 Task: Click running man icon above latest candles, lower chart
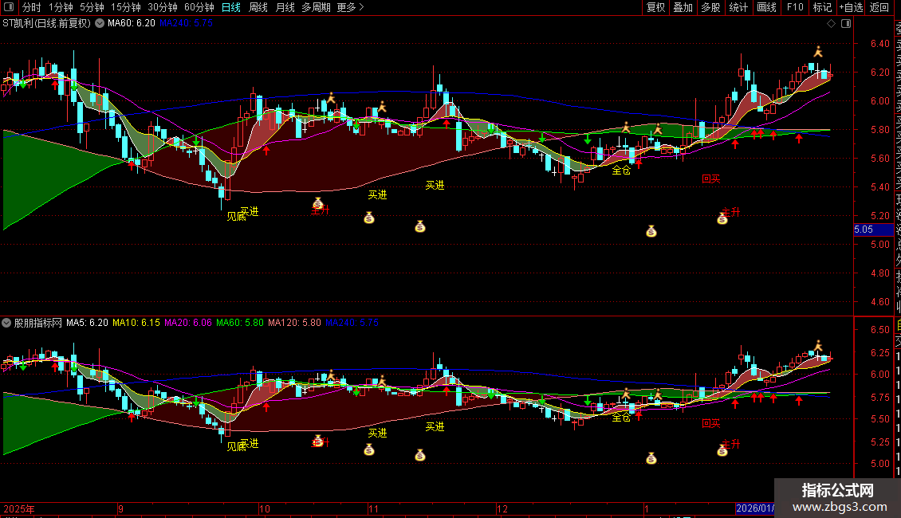[x=818, y=347]
